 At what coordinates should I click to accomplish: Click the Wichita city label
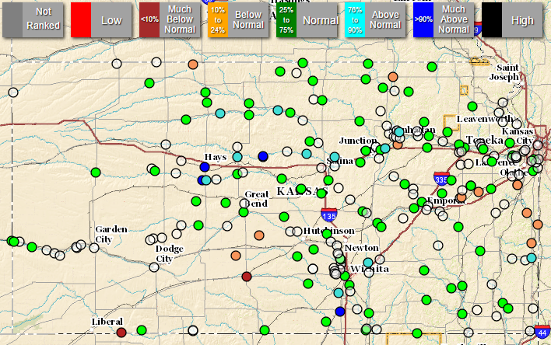click(370, 269)
